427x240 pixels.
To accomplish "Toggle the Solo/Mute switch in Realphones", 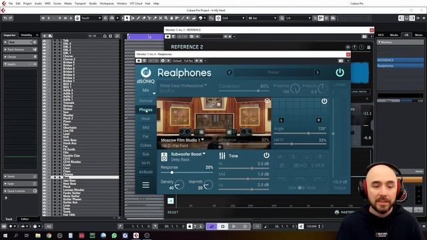I will [x=301, y=188].
